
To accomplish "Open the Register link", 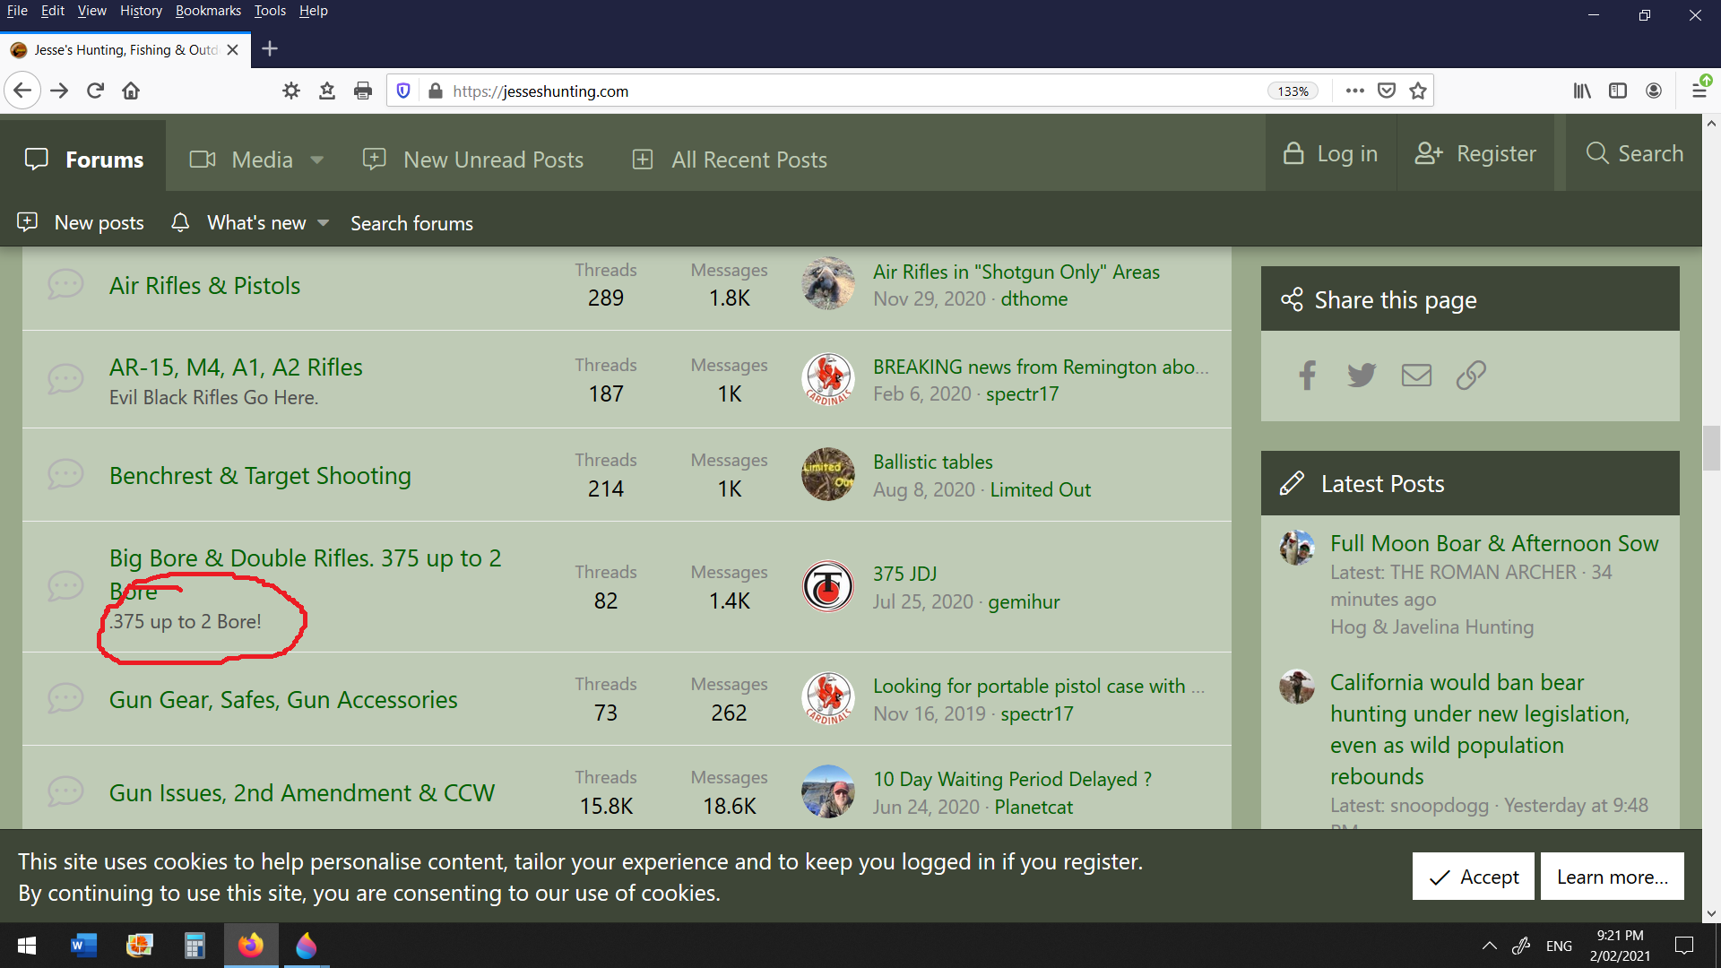I will [1476, 153].
